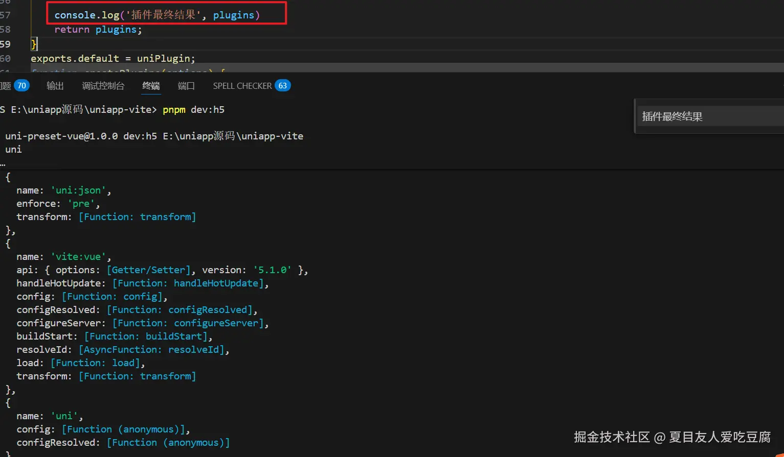Click the closing brace on line 59
The height and width of the screenshot is (457, 784).
pyautogui.click(x=34, y=44)
